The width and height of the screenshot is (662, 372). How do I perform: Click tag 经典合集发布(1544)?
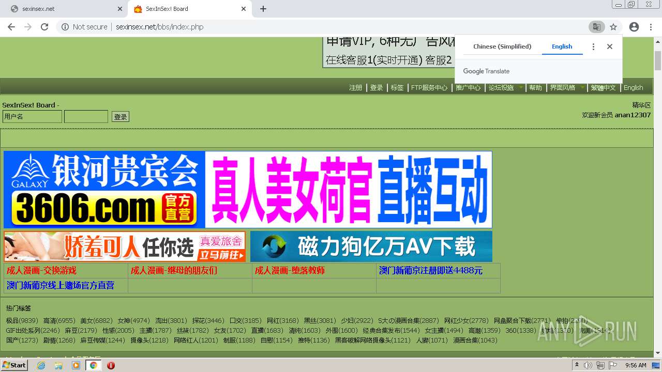click(391, 331)
